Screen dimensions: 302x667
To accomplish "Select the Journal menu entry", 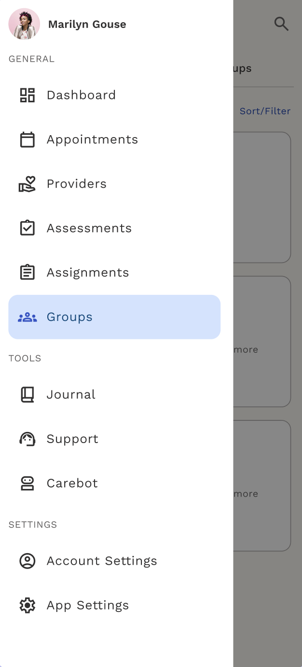I will (x=71, y=395).
